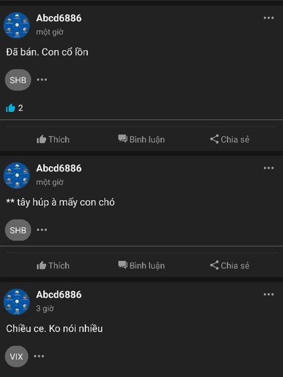This screenshot has height=377, width=283.
Task: Open the more options menu of the "Chiều ce" post
Action: pos(268,294)
